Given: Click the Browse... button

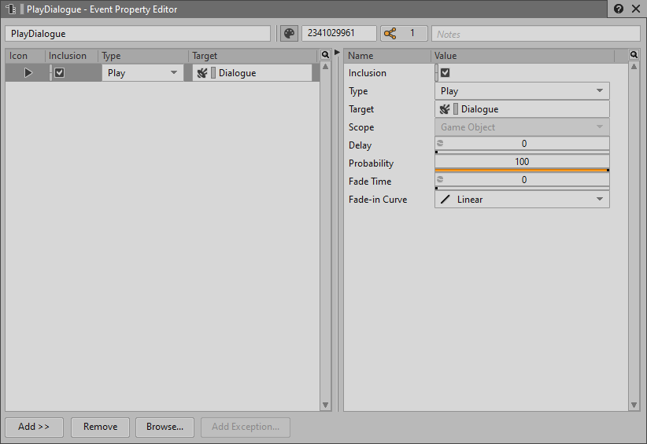Looking at the screenshot, I should pyautogui.click(x=165, y=427).
